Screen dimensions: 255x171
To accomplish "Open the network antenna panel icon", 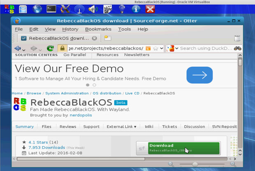I will (79, 9).
